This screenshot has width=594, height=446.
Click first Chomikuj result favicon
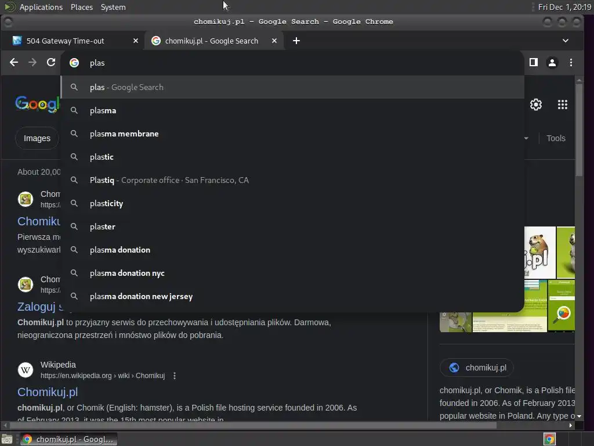click(26, 199)
